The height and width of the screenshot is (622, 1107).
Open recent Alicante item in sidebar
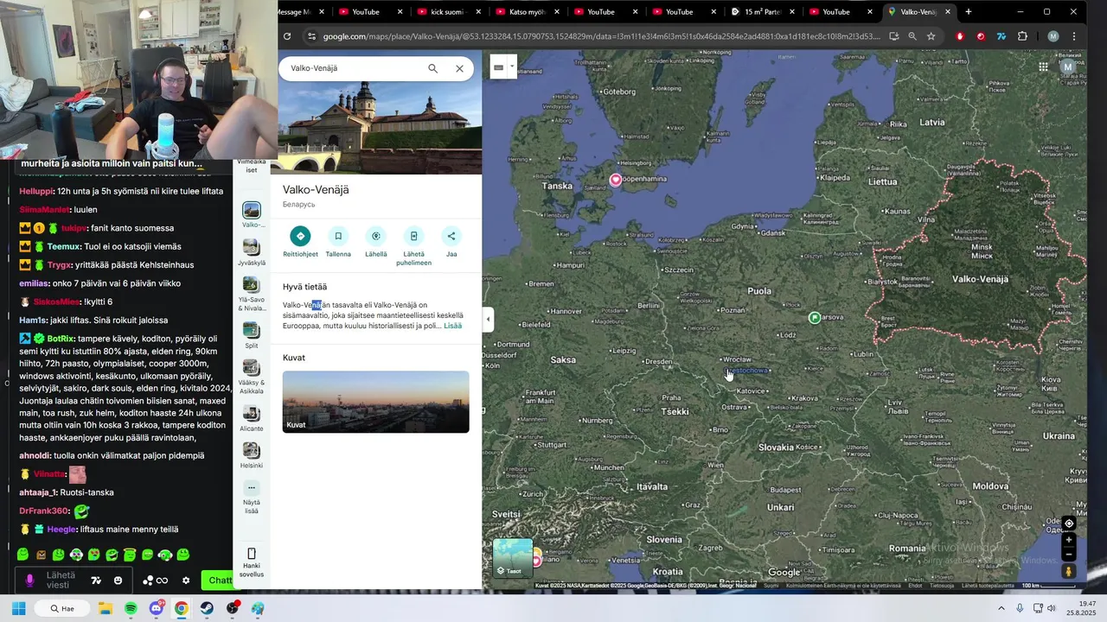click(x=252, y=418)
